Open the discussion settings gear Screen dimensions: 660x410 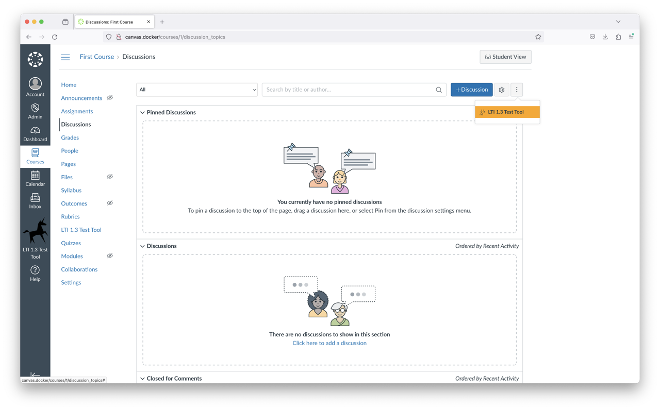pos(501,90)
